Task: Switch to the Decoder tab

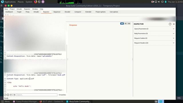Action: coord(67,12)
